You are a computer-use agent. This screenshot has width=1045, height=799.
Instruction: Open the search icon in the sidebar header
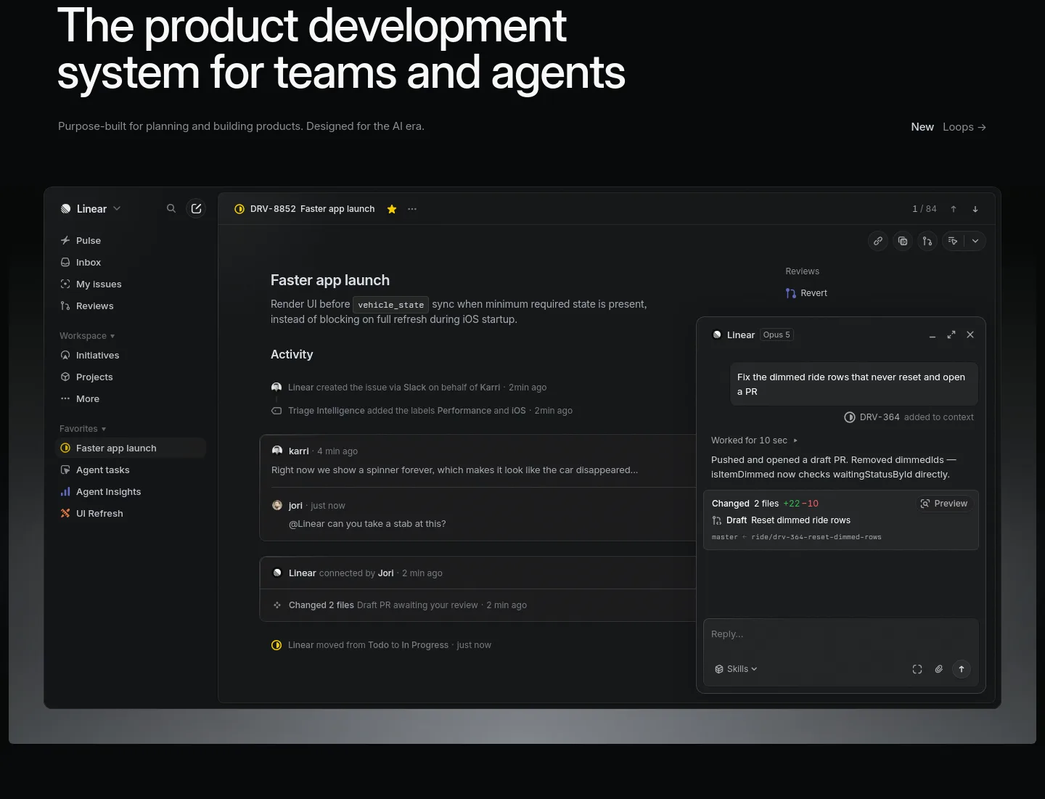point(171,209)
